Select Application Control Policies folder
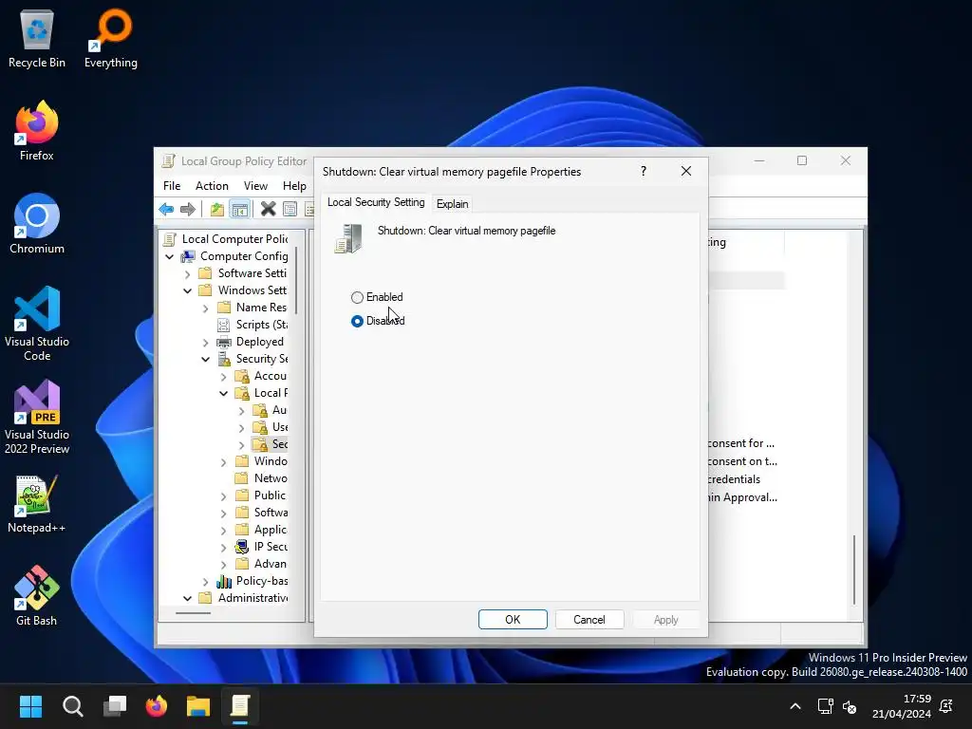This screenshot has width=972, height=729. [261, 530]
